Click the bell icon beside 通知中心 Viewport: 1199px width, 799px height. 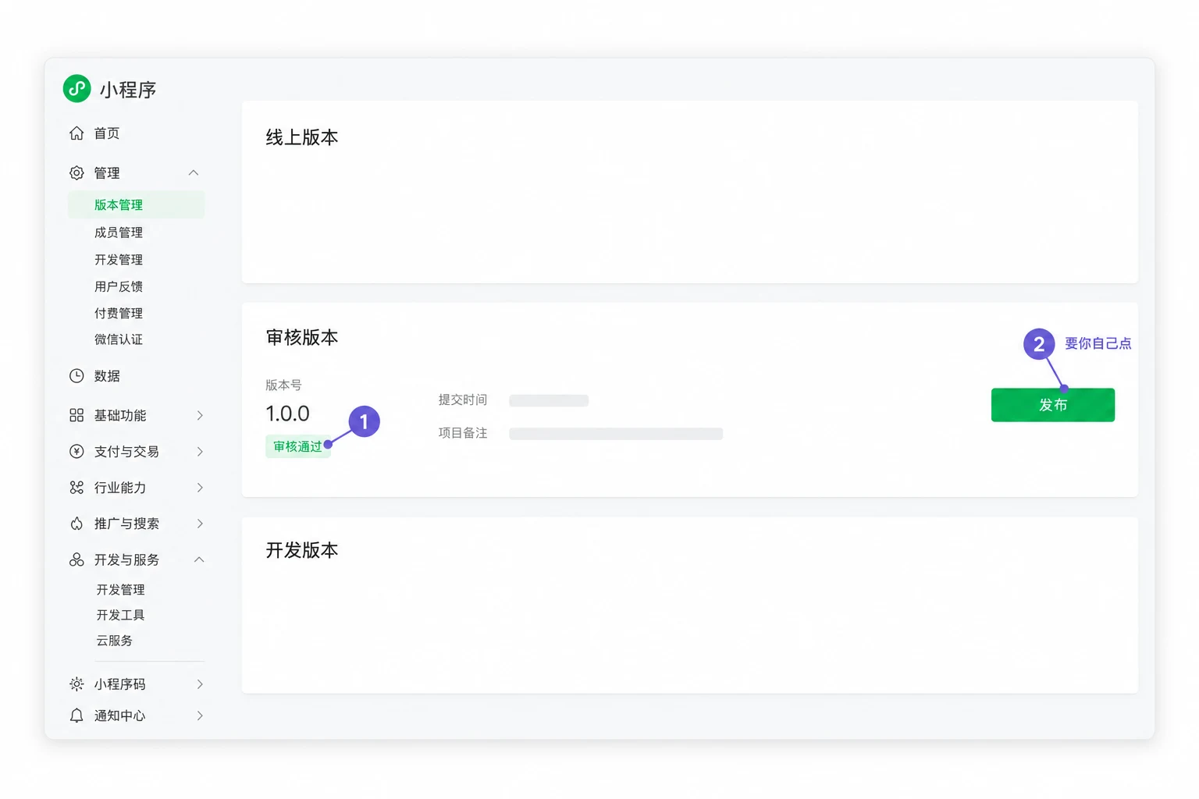[x=76, y=716]
